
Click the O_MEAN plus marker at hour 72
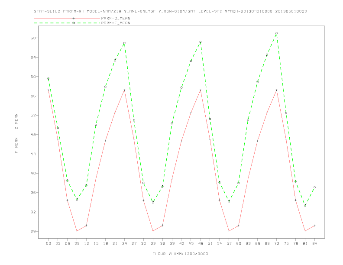click(x=276, y=90)
